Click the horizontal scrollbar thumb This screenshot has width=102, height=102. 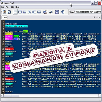11,95
